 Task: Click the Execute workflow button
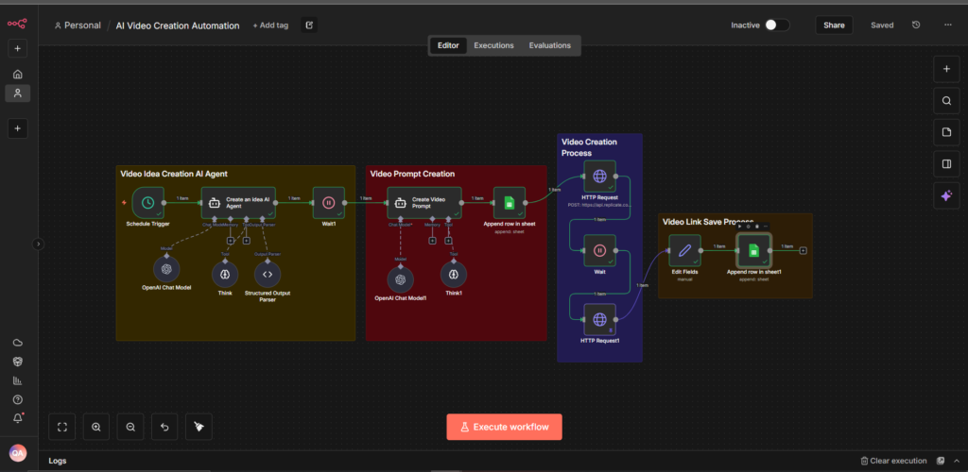click(504, 427)
